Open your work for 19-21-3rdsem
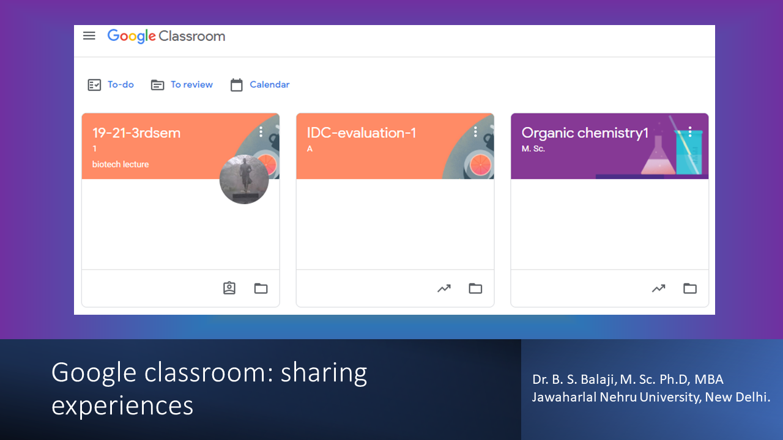 (x=229, y=288)
